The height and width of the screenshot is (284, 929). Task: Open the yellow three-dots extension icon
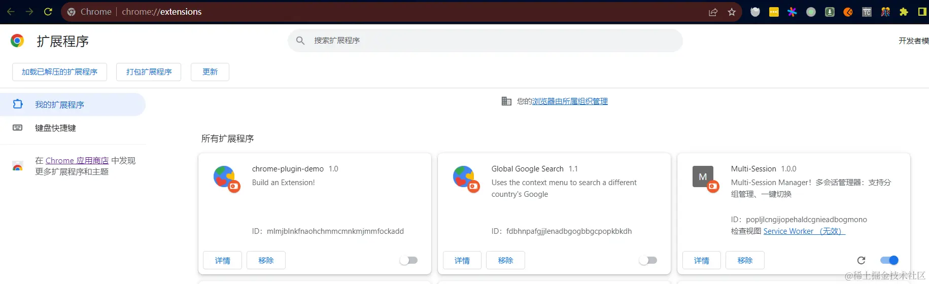tap(774, 12)
